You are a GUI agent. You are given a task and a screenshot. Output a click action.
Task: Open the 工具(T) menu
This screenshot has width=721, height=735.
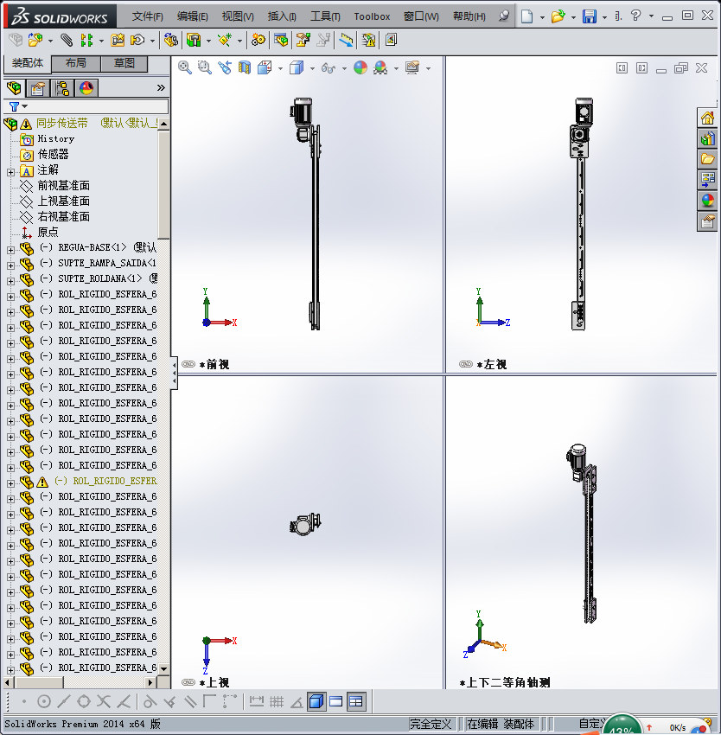coord(325,16)
